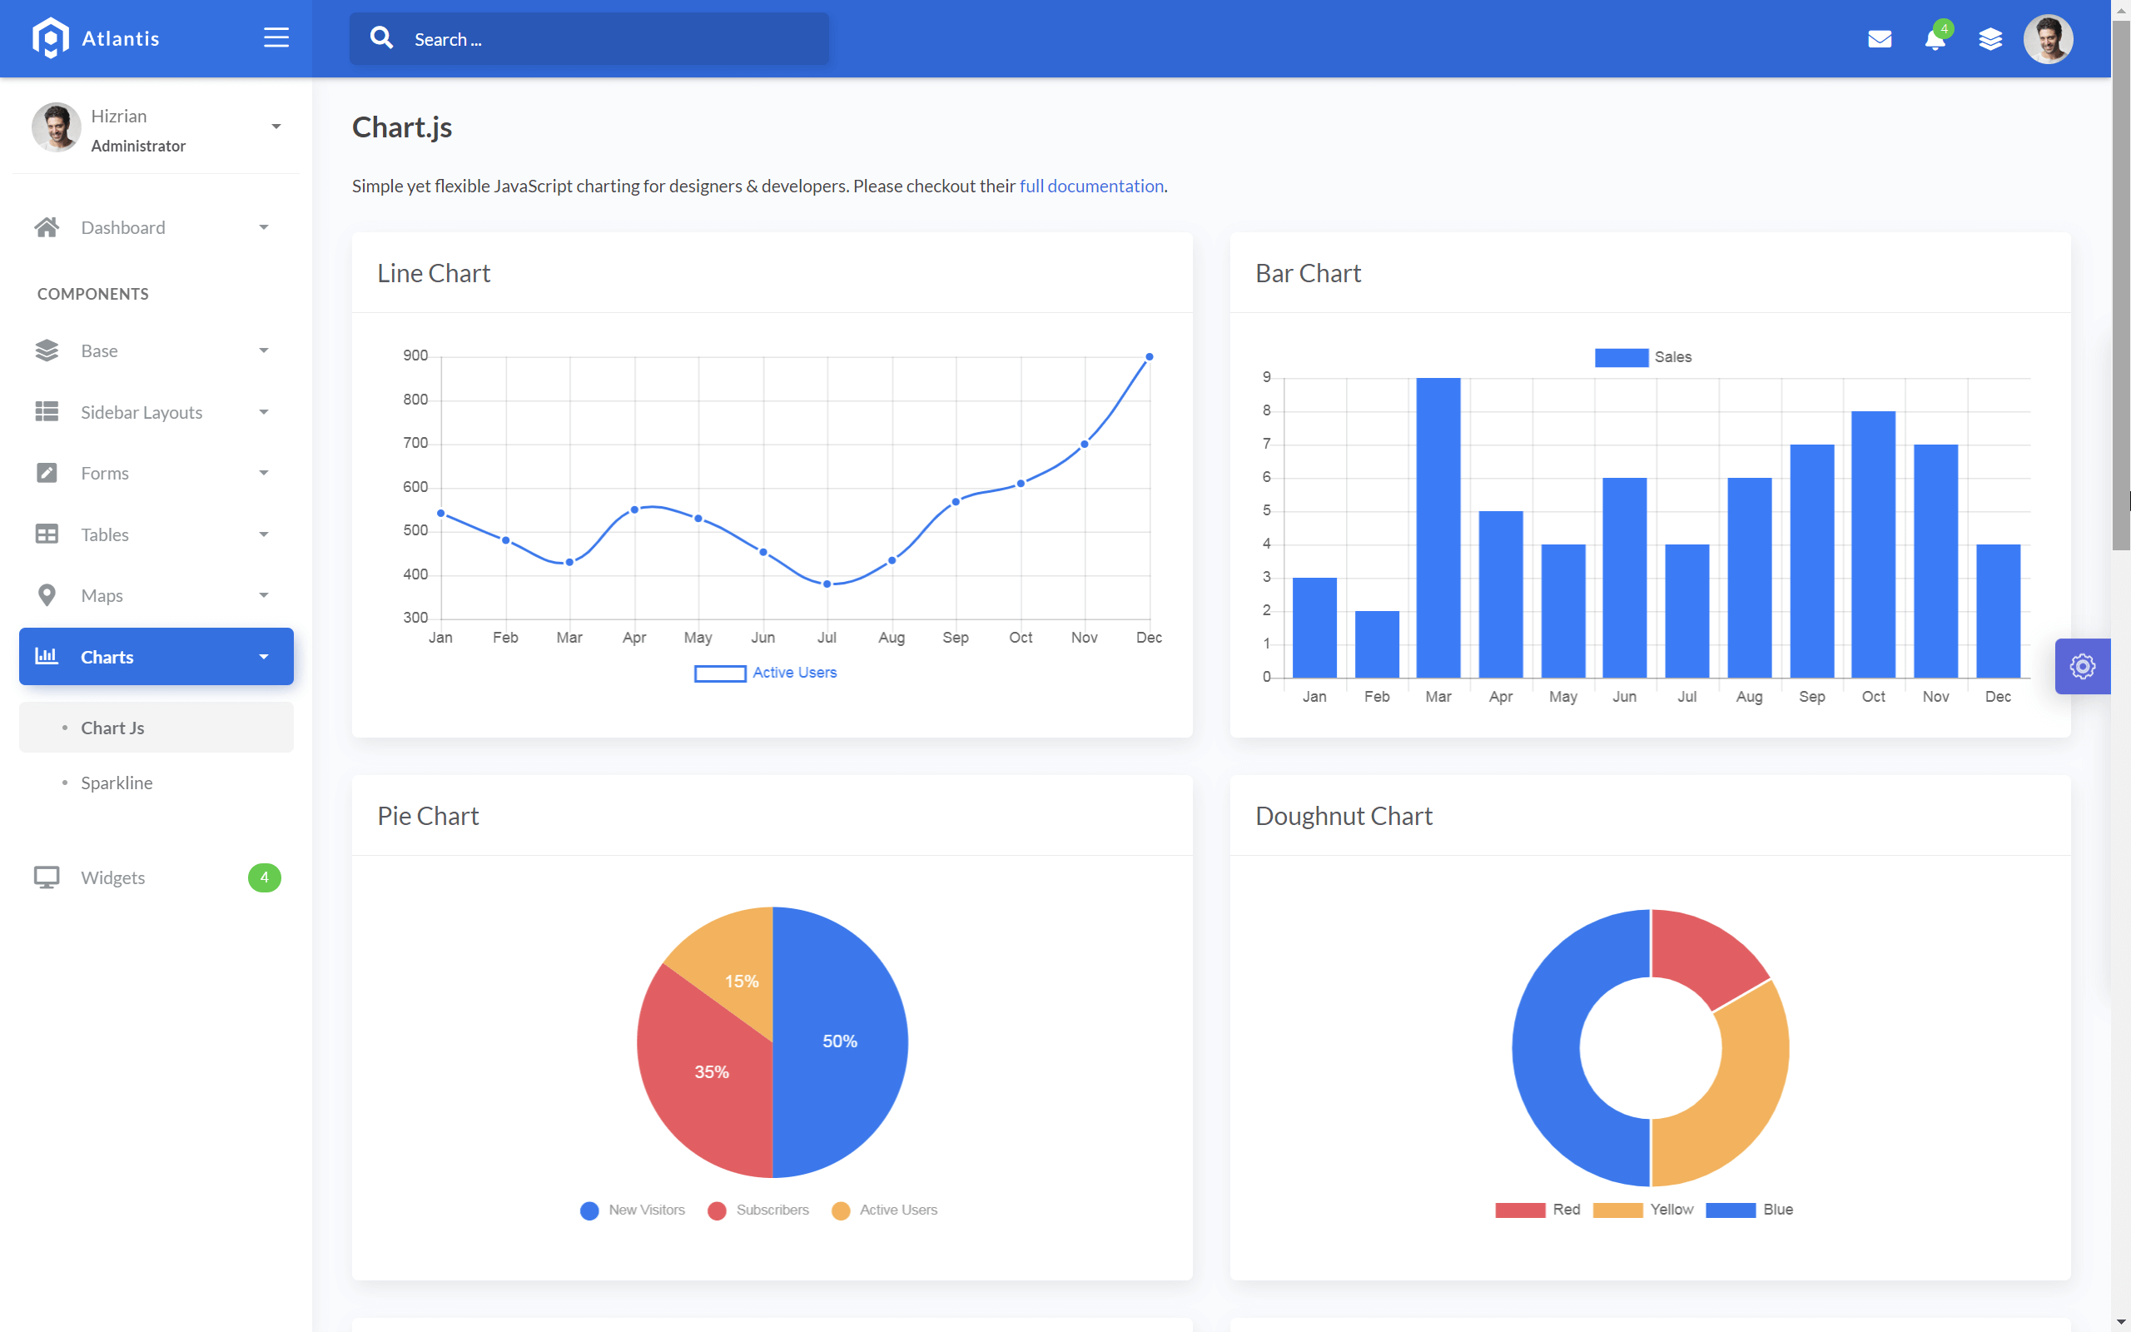Open the settings gear panel button
The height and width of the screenshot is (1332, 2131).
(2082, 666)
